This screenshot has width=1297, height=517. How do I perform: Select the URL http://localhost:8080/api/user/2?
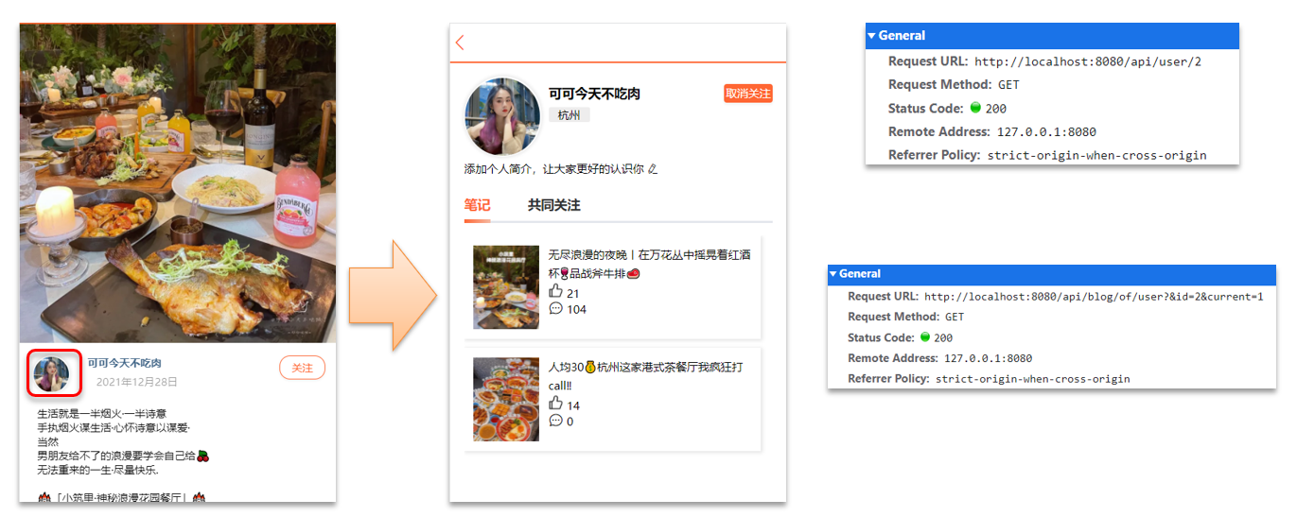(x=1088, y=61)
